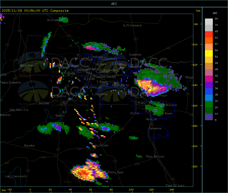Click the 'Nihuil' location label
The height and width of the screenshot is (193, 228).
[x=60, y=116]
